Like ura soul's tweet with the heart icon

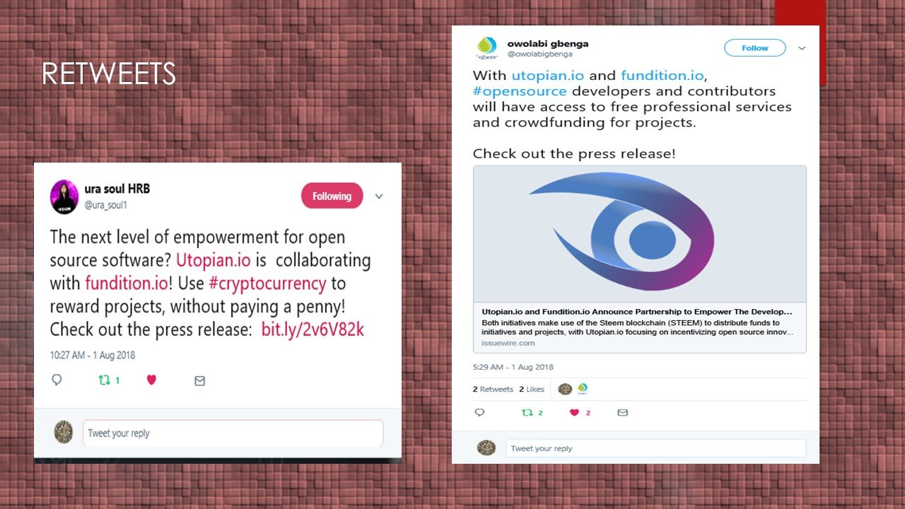point(151,380)
